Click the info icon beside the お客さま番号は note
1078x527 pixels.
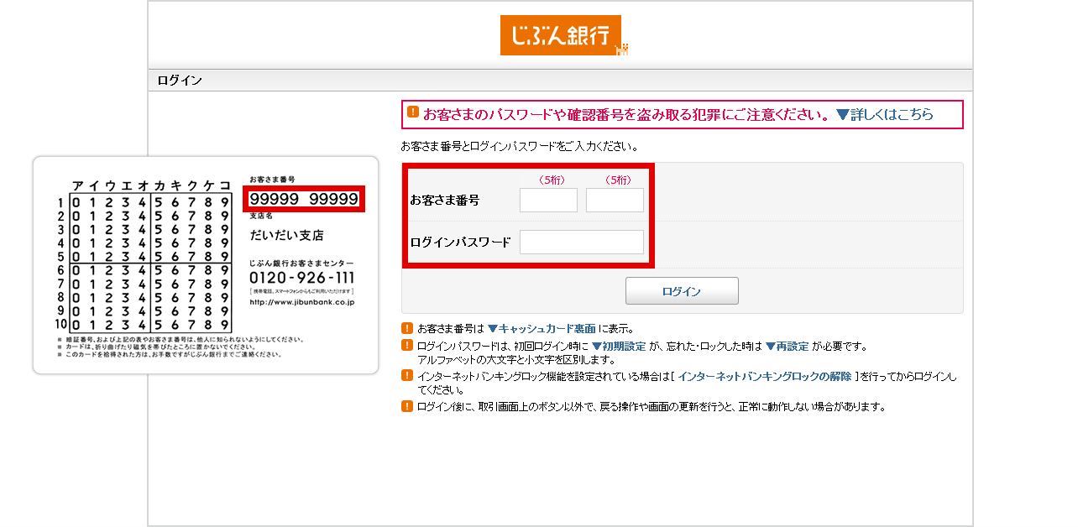[x=407, y=328]
